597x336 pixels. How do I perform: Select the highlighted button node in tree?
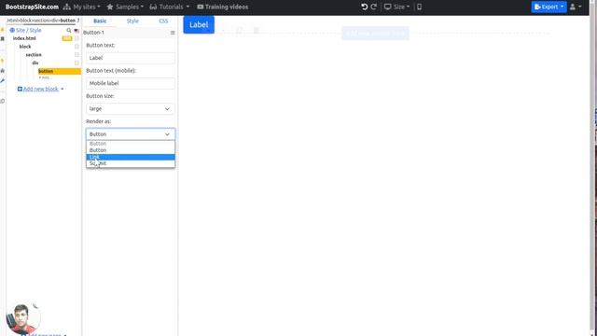click(x=60, y=71)
